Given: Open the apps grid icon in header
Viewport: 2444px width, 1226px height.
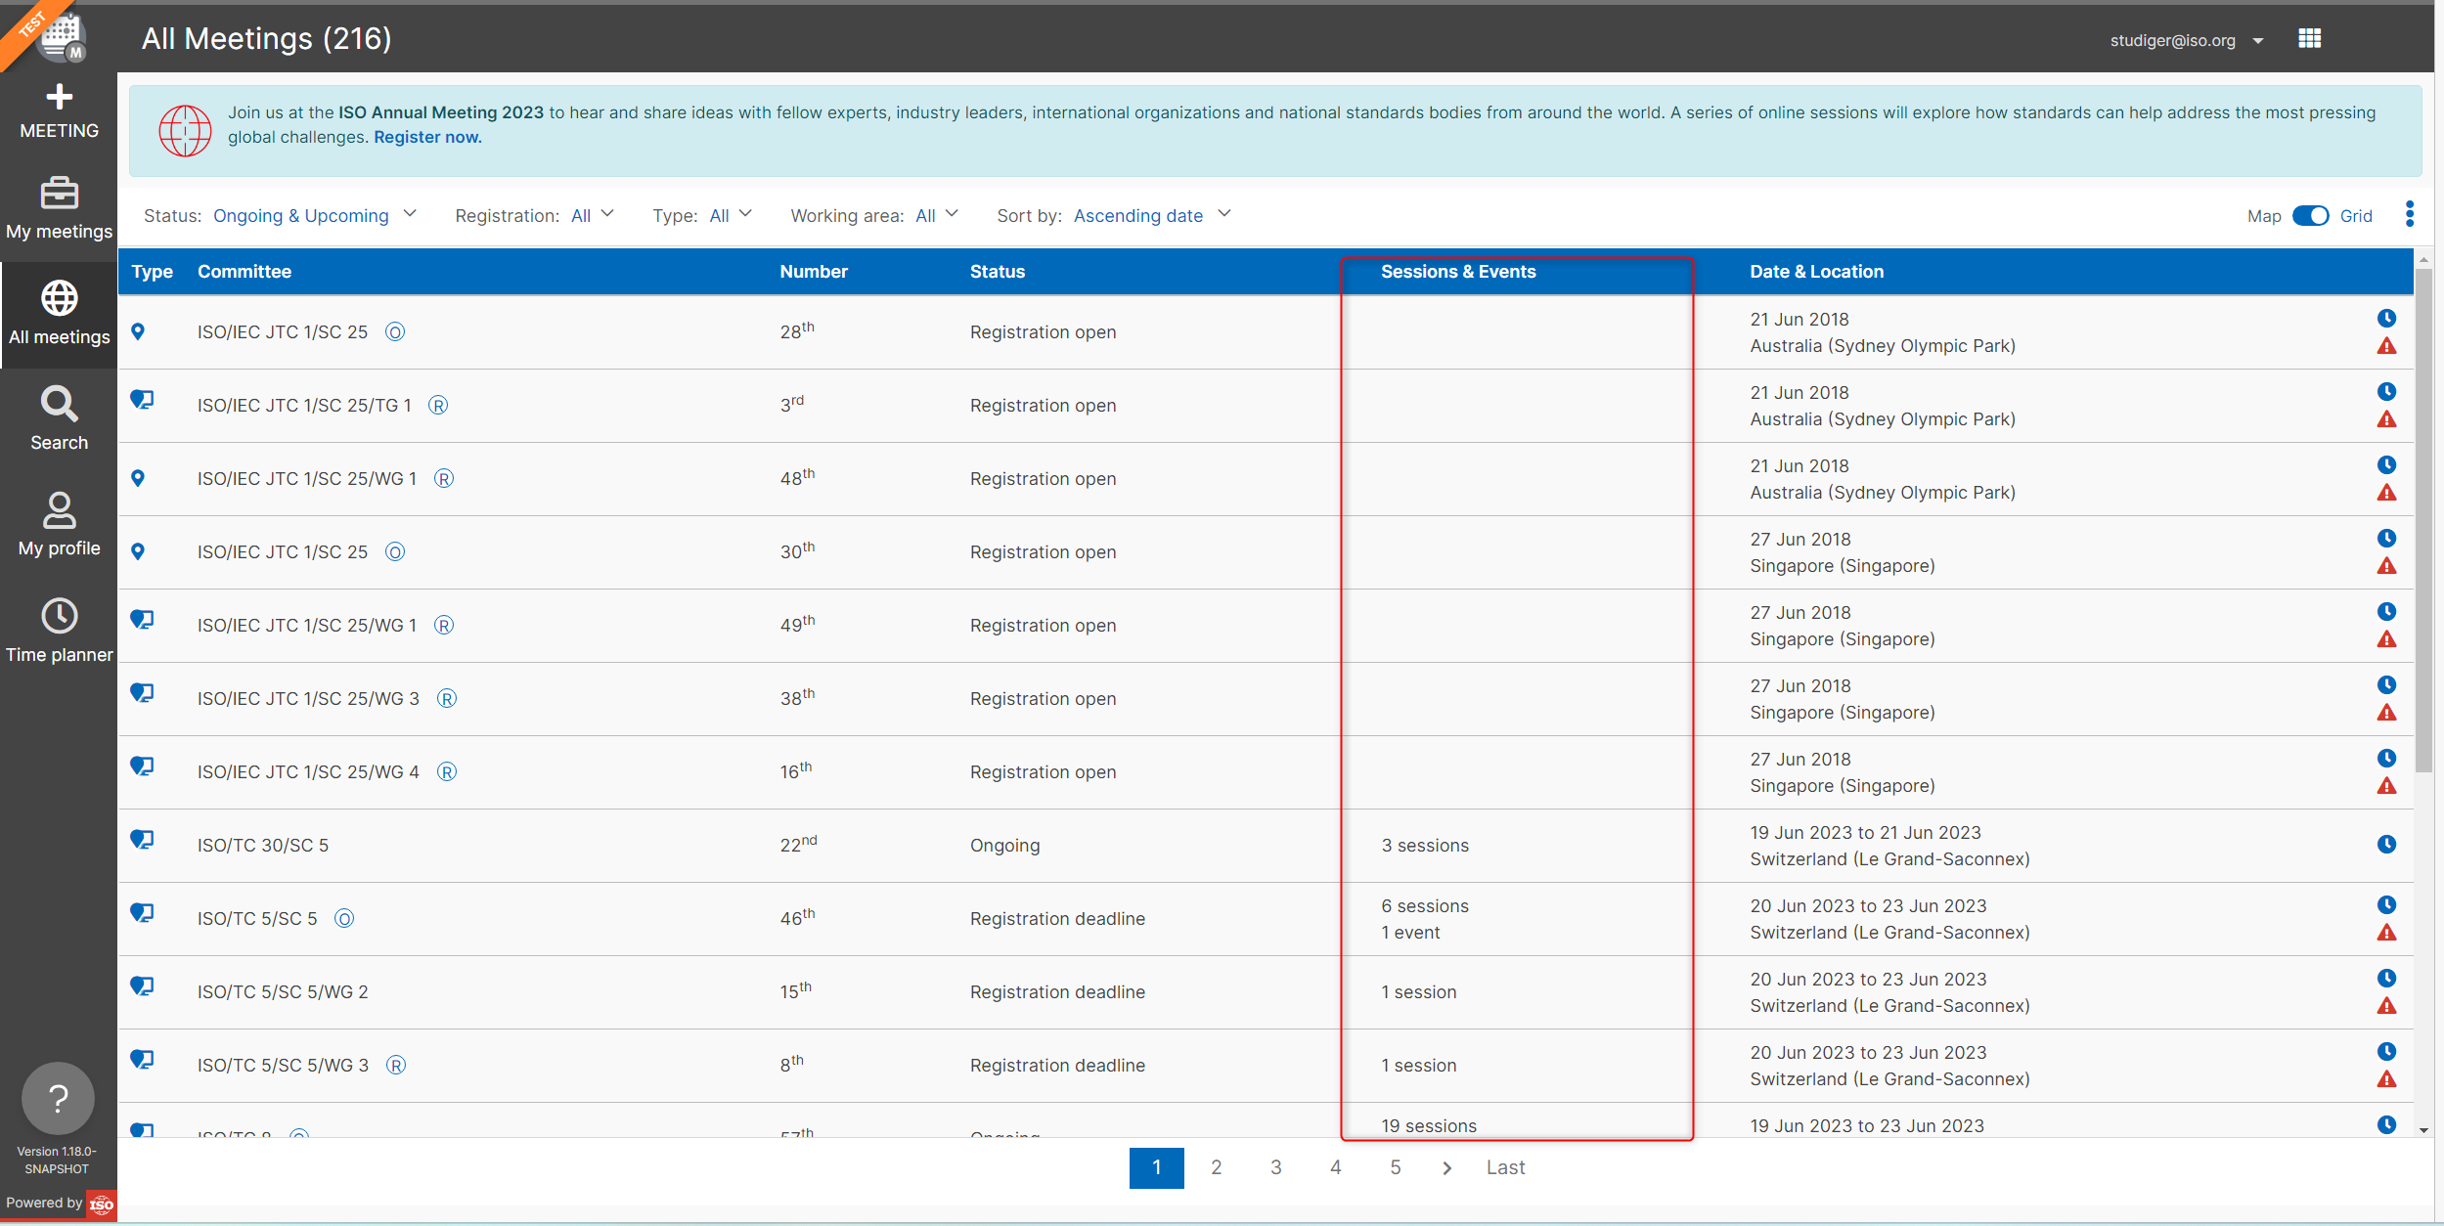Looking at the screenshot, I should [x=2309, y=39].
